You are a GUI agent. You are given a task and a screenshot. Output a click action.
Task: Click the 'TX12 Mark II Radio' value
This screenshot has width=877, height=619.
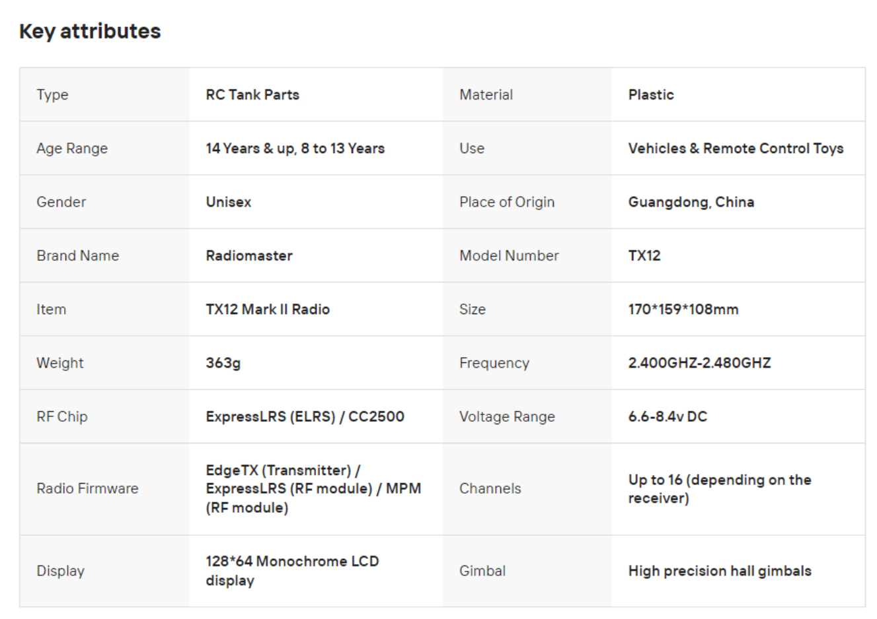tap(268, 309)
